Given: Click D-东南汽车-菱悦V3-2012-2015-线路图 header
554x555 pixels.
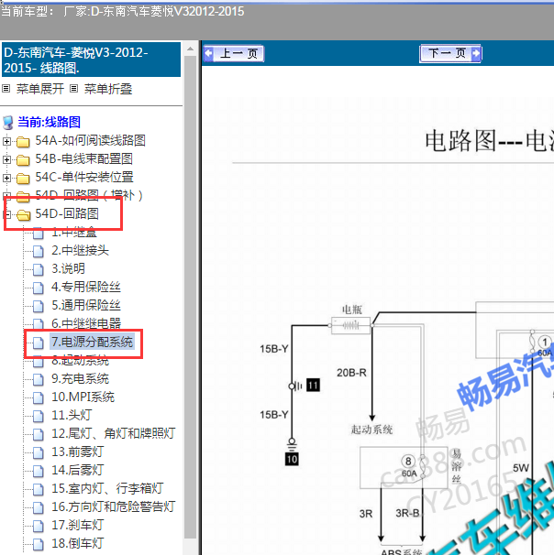Looking at the screenshot, I should (91, 60).
